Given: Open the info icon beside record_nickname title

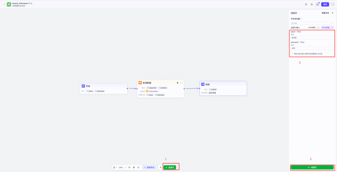Looking at the screenshot, I should coord(29,3).
